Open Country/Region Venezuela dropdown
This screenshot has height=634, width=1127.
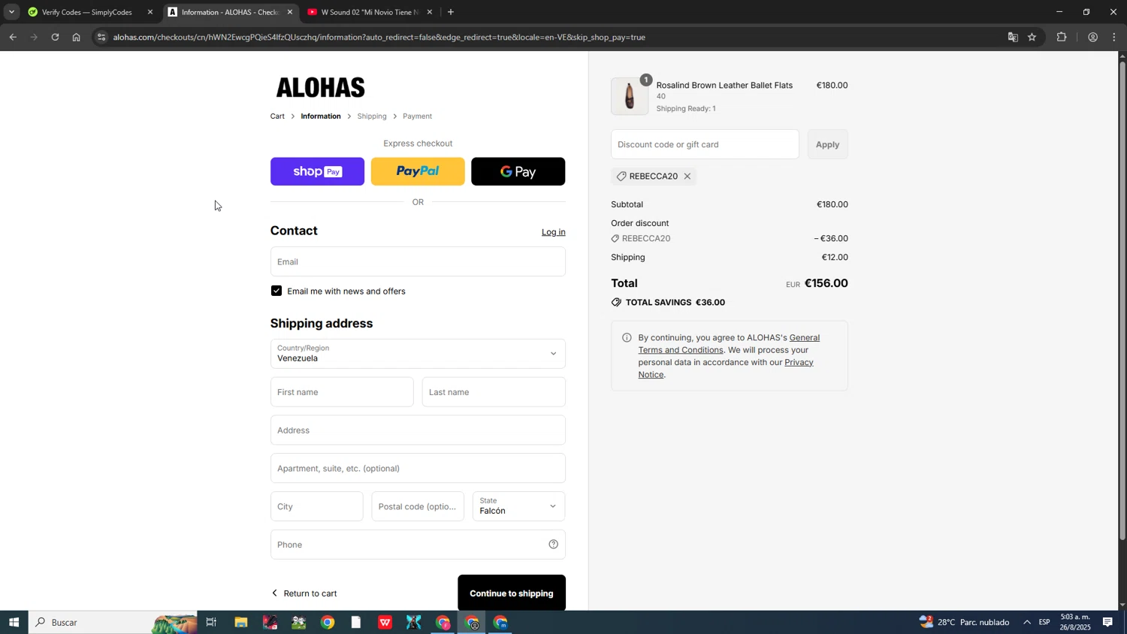(x=418, y=354)
